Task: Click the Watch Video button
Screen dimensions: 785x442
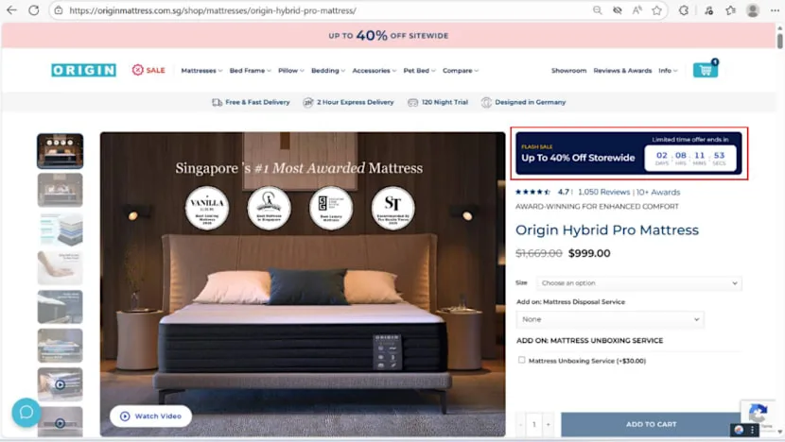Action: pyautogui.click(x=150, y=416)
